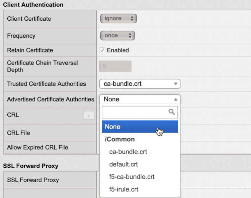Click the Allow Expired CRL File label
Screen dimensions: 251x198
click(37, 147)
